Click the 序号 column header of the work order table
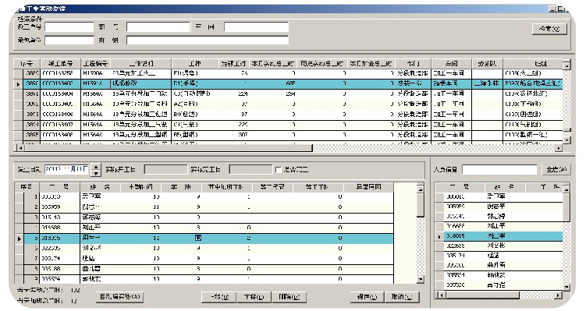 click(27, 63)
